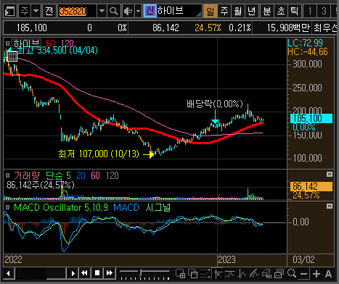Click the 주 stock type button

[x=25, y=11]
